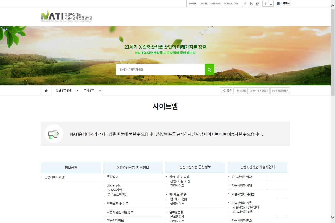Click the minus zoom-out icon

[x=271, y=4]
